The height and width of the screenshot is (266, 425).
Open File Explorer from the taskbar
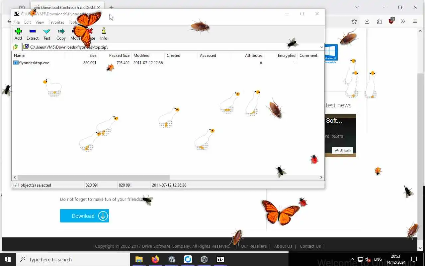coord(139,259)
